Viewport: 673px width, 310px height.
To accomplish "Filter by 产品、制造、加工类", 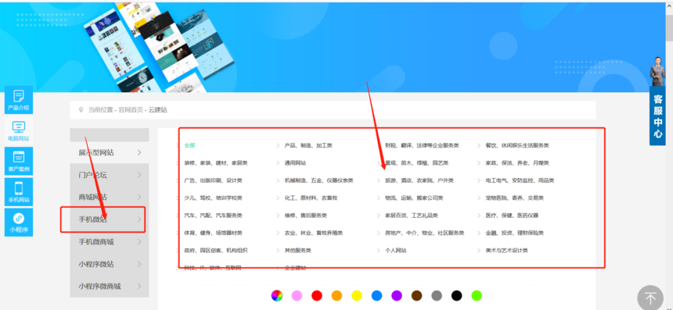I will pos(308,145).
